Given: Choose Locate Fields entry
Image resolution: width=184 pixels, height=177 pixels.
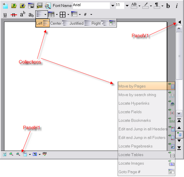Looking at the screenshot, I should [x=147, y=112].
